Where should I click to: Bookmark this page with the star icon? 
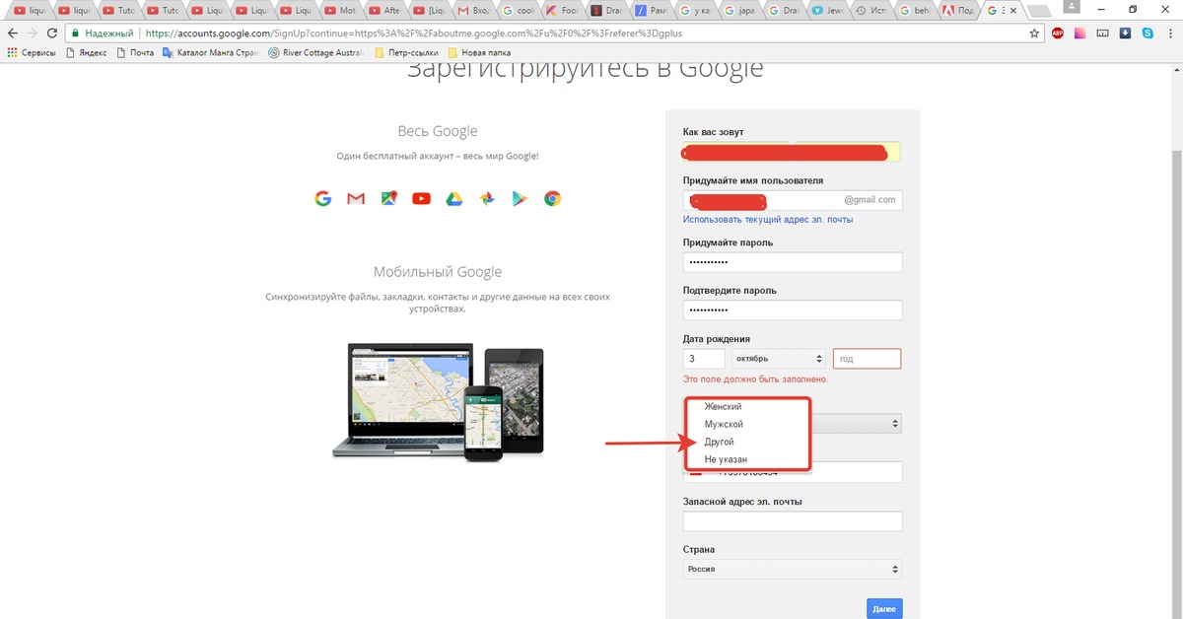(x=1034, y=33)
